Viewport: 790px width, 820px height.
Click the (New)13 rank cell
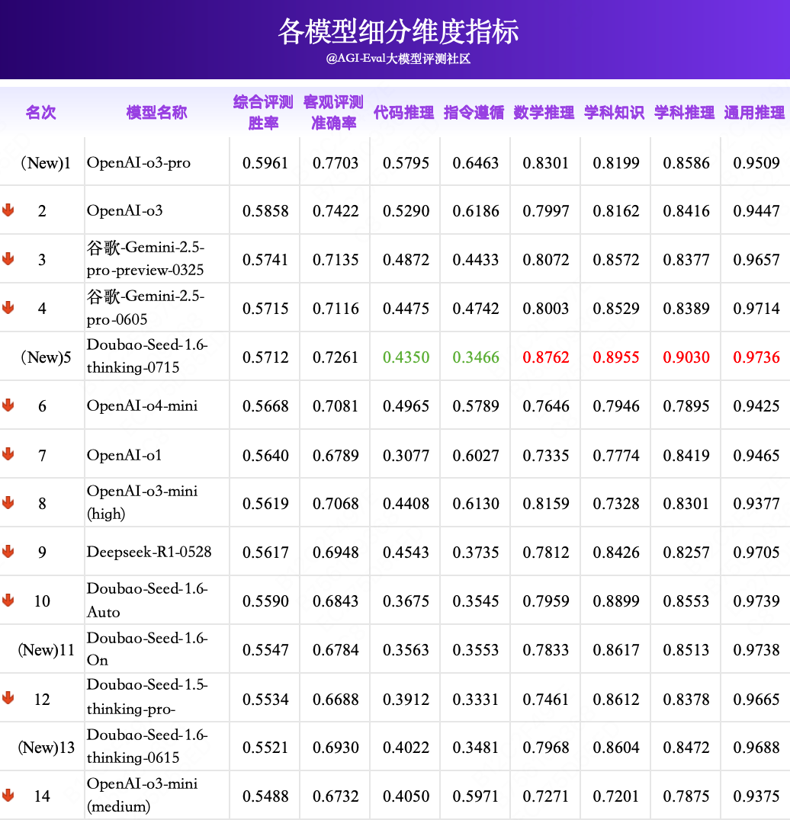pyautogui.click(x=46, y=748)
